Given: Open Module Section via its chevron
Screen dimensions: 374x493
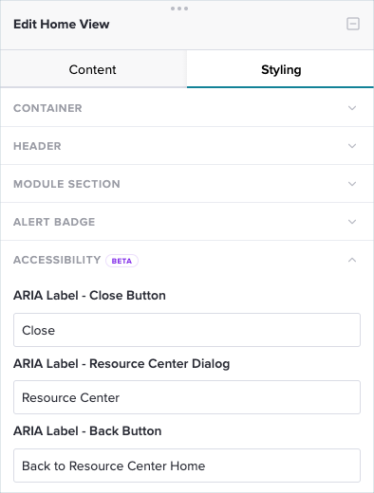Looking at the screenshot, I should coord(352,184).
